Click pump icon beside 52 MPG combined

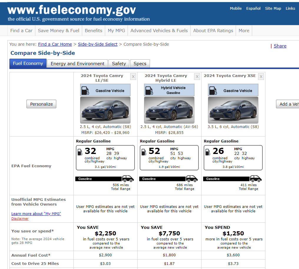tap(144, 152)
